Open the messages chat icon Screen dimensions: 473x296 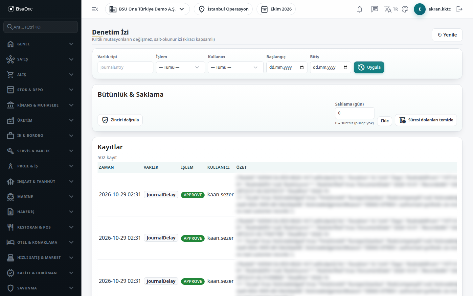tap(375, 9)
